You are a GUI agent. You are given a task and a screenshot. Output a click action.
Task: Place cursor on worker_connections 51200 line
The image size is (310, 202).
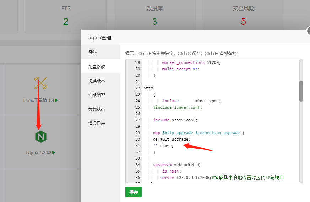(x=191, y=62)
